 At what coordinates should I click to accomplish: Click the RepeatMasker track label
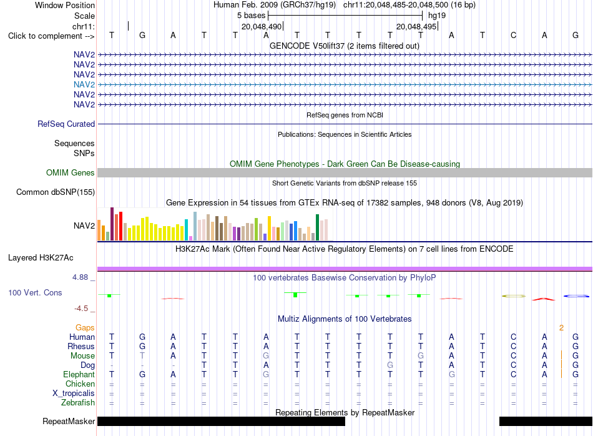pyautogui.click(x=69, y=421)
